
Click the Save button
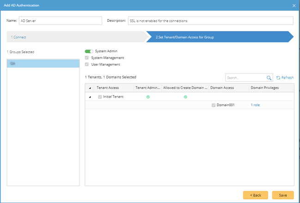(282, 195)
